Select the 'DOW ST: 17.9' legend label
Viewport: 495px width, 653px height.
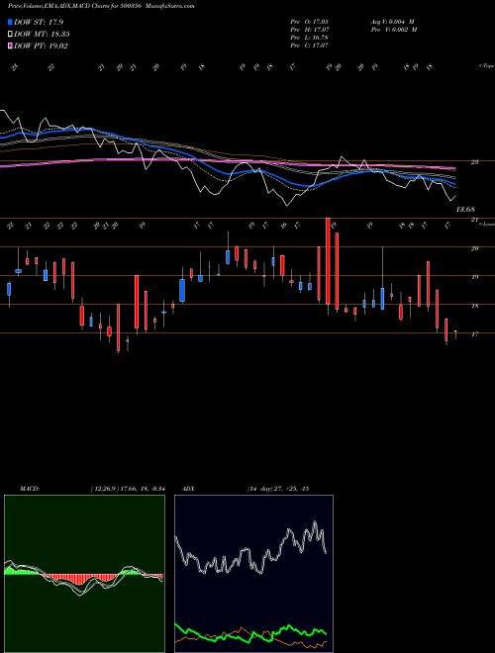(39, 22)
